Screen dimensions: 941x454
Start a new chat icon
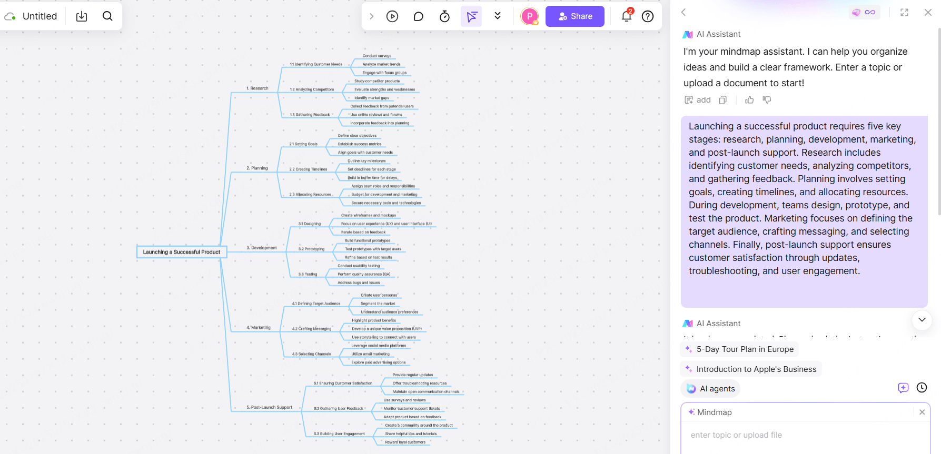pyautogui.click(x=903, y=388)
